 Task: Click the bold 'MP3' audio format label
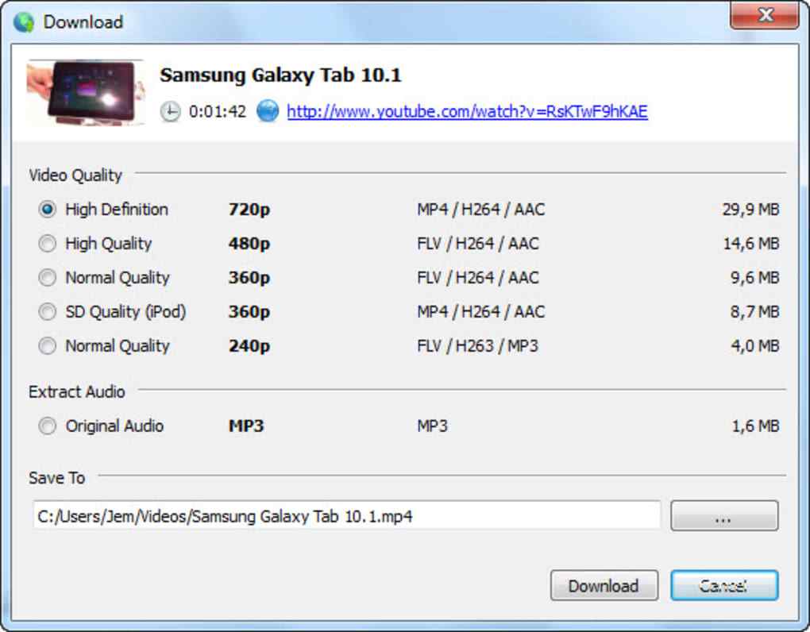pos(246,426)
